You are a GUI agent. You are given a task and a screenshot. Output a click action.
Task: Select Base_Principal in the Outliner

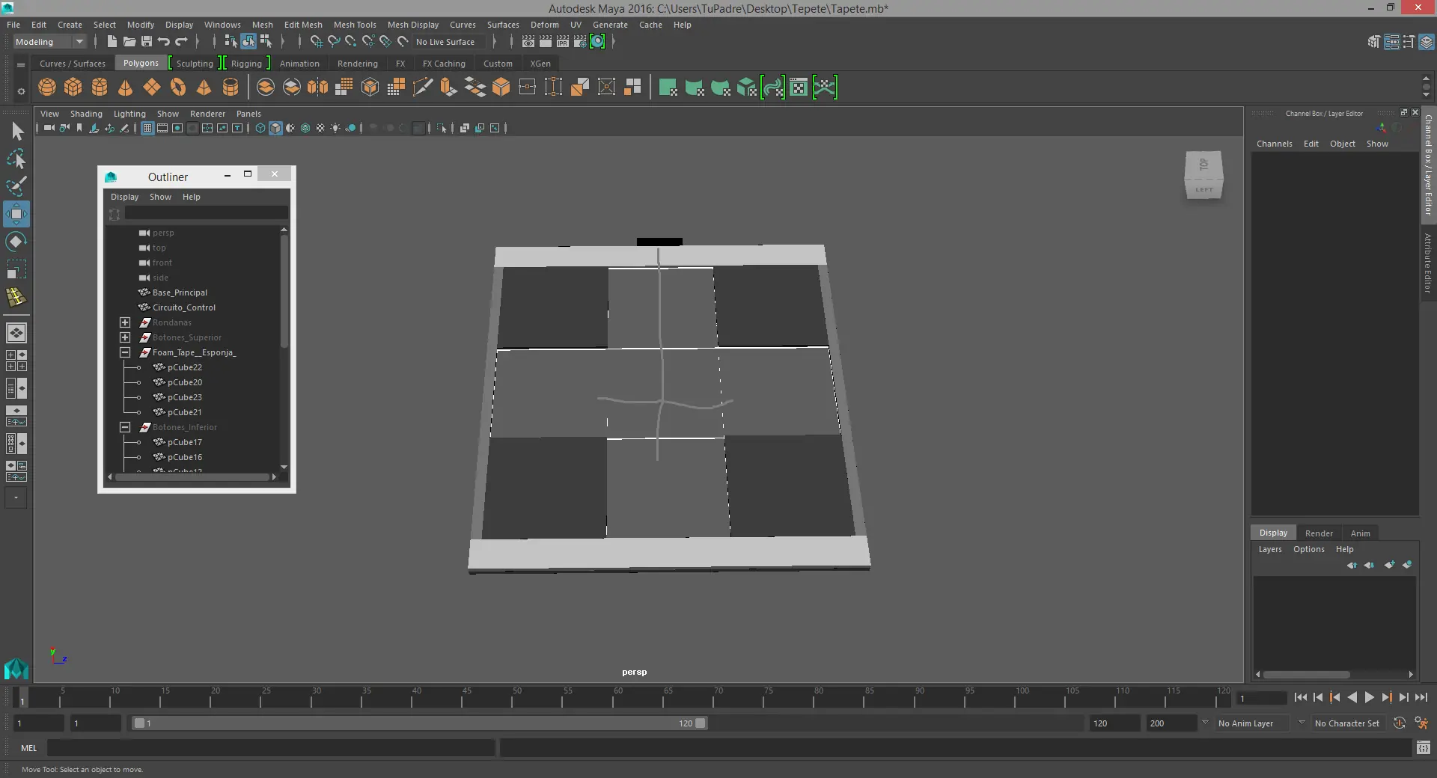coord(180,292)
